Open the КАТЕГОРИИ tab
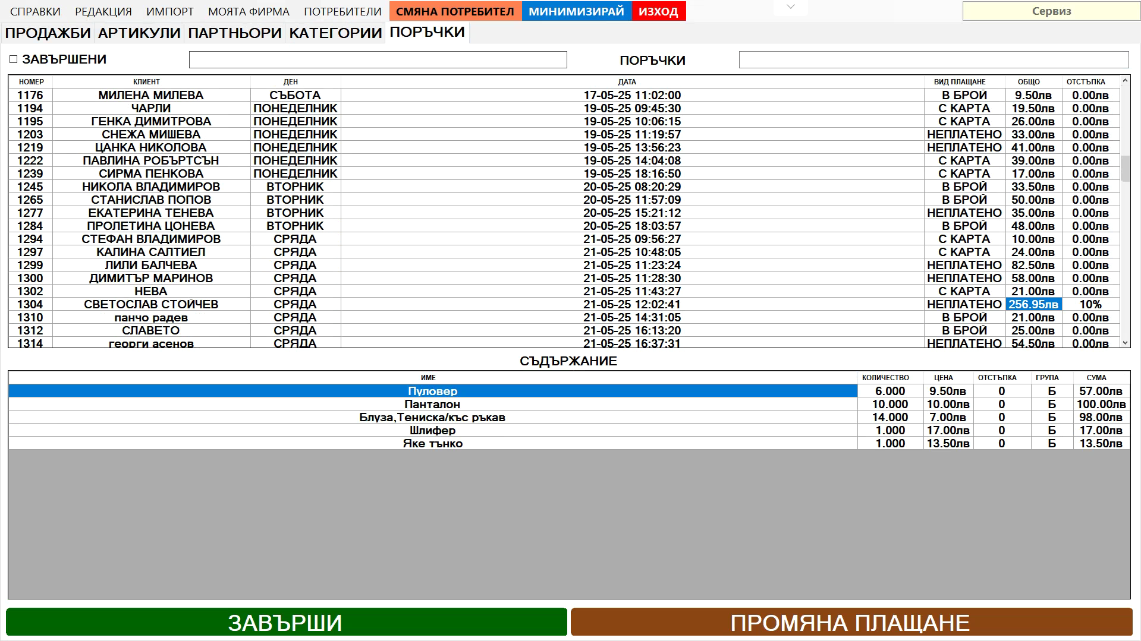Screen dimensions: 1141x641 [335, 33]
